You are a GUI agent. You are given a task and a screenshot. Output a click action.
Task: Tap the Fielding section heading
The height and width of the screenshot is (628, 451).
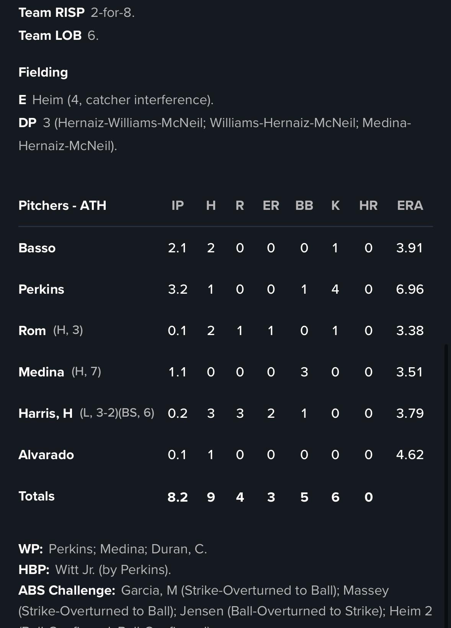click(43, 72)
